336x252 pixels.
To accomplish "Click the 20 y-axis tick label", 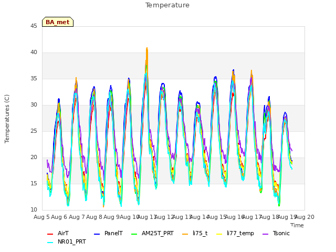I will 34,157.
